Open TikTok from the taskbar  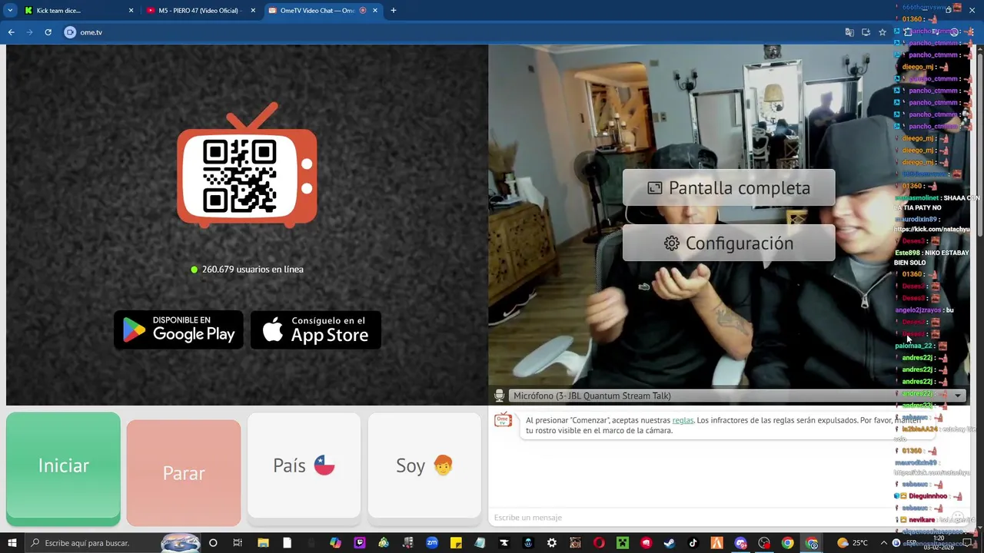(x=693, y=543)
